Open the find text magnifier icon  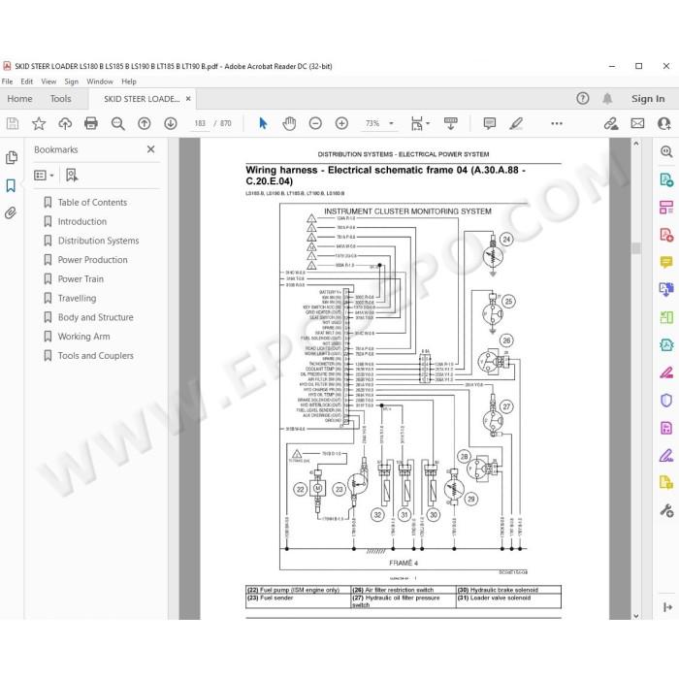tap(117, 123)
